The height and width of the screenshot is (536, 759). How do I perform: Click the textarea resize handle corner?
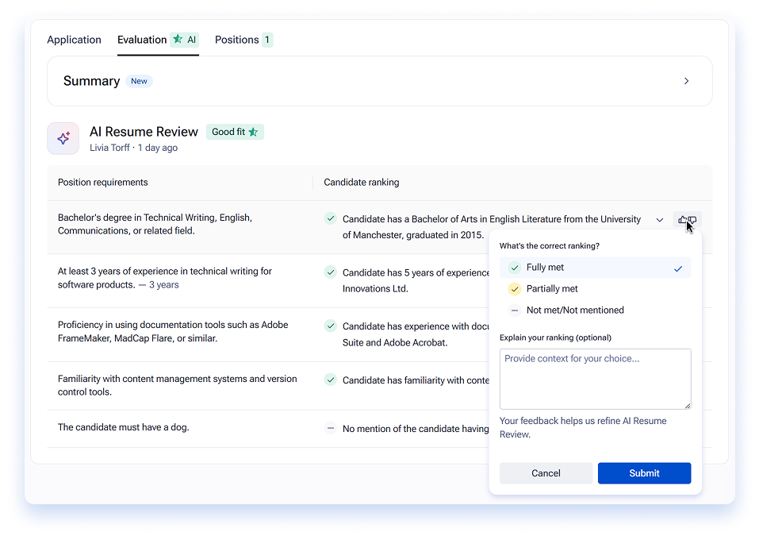tap(688, 406)
